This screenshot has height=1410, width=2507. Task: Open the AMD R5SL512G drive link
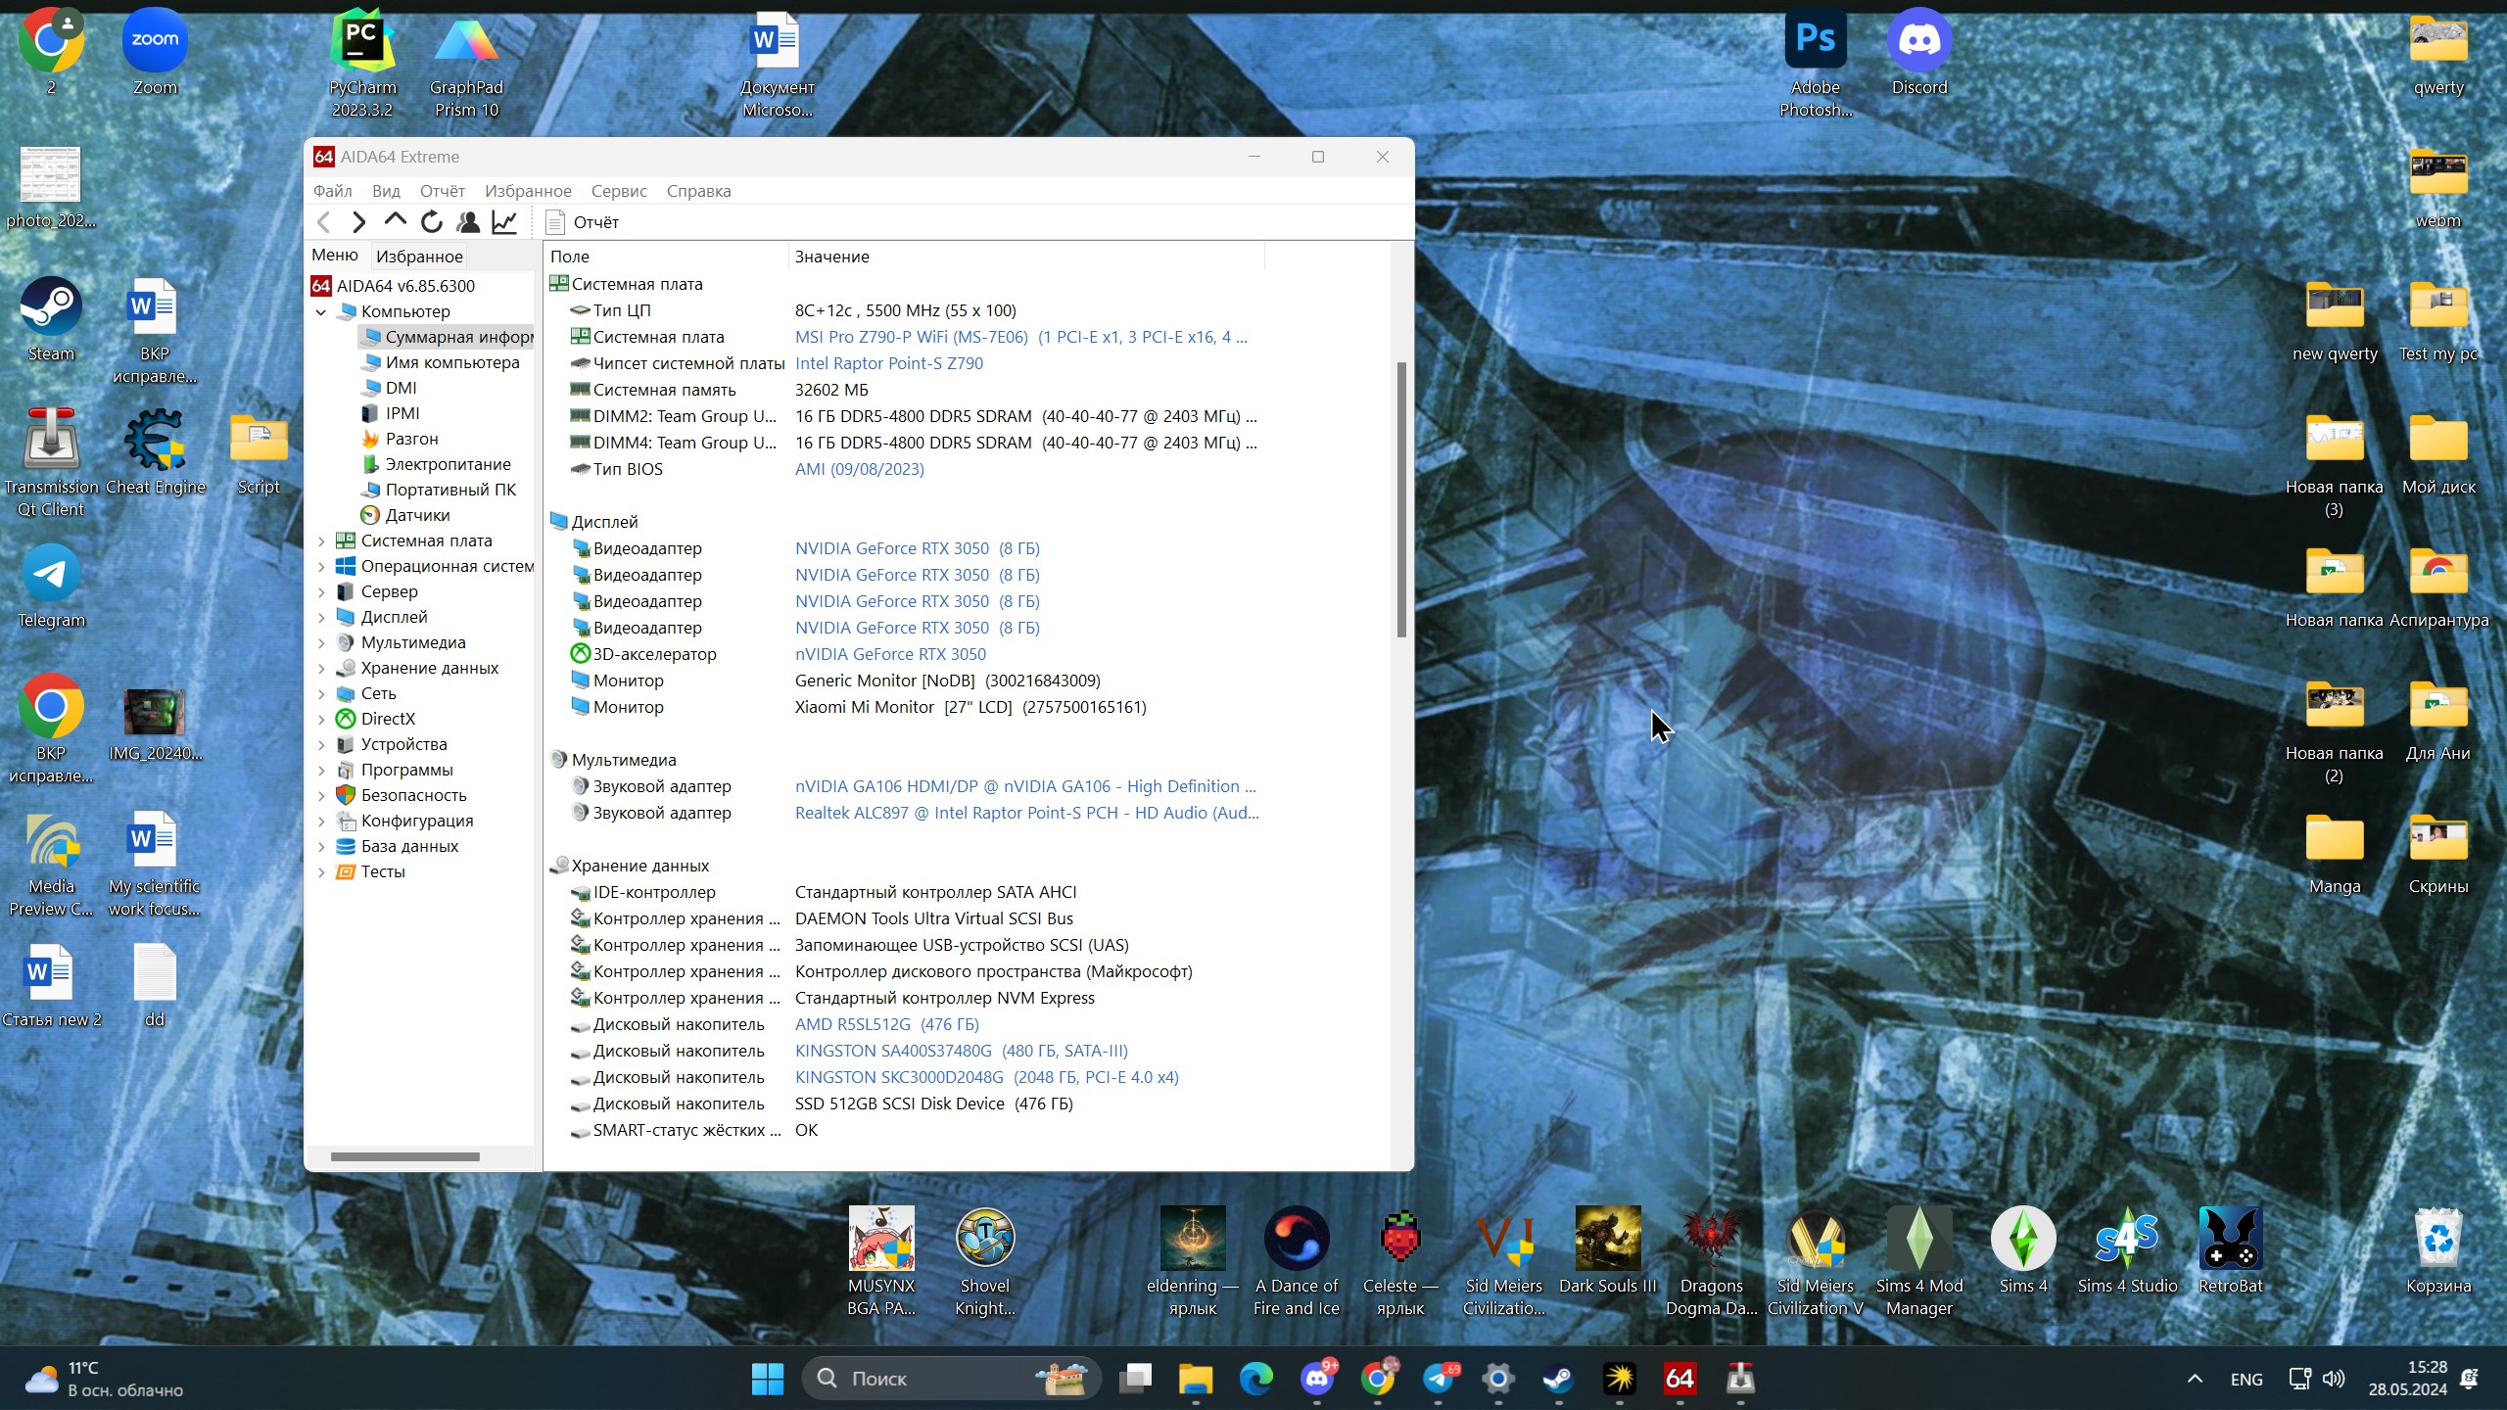886,1024
